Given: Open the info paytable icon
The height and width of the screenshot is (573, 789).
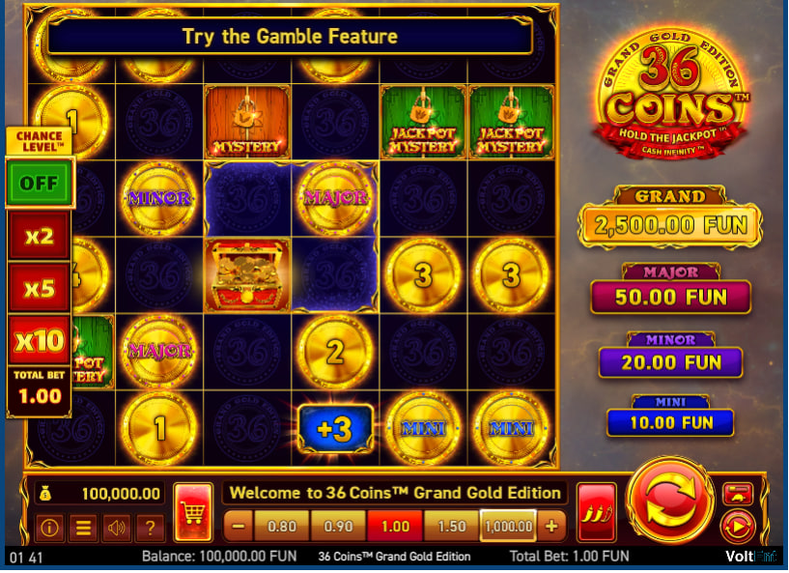Looking at the screenshot, I should 49,528.
